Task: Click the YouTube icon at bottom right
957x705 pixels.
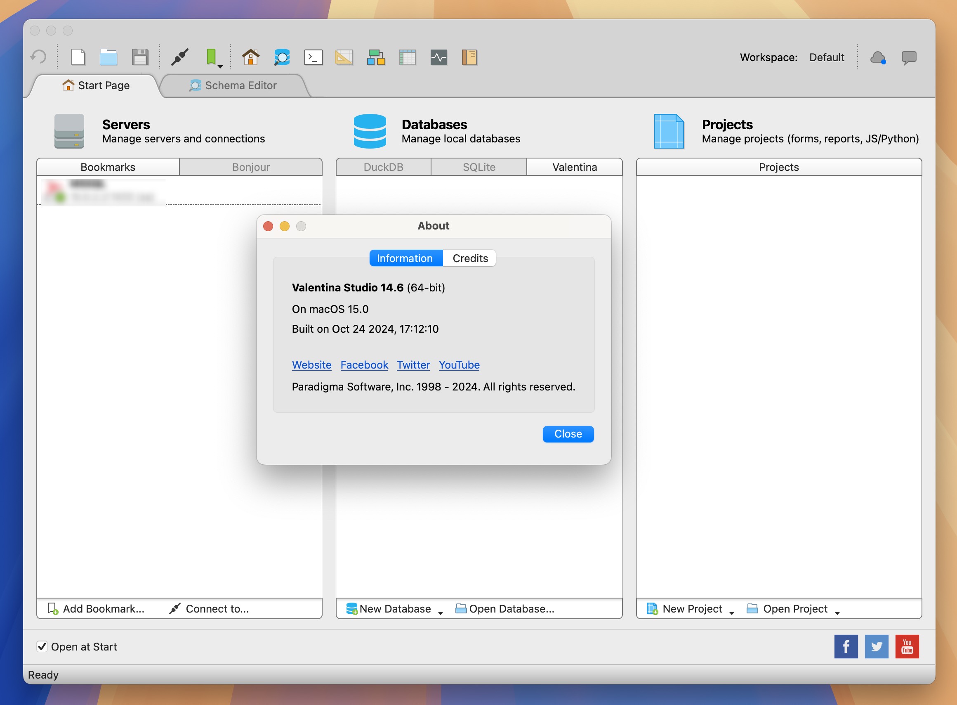Action: click(x=907, y=646)
